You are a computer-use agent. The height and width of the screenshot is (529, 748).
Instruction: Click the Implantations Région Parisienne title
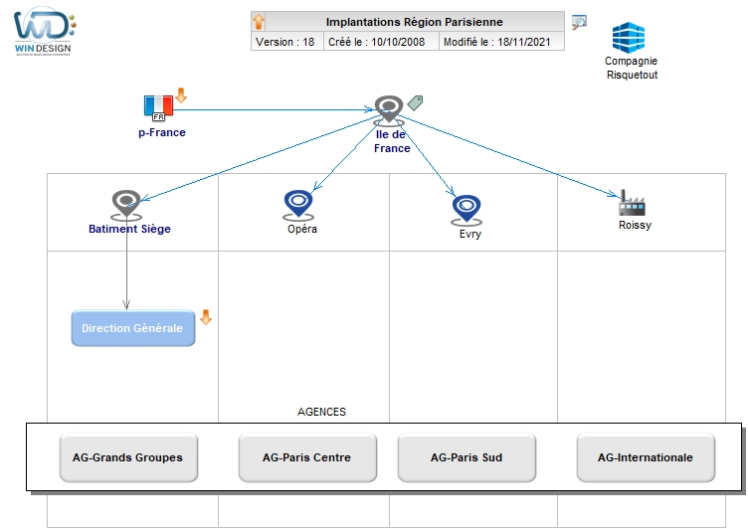click(414, 22)
